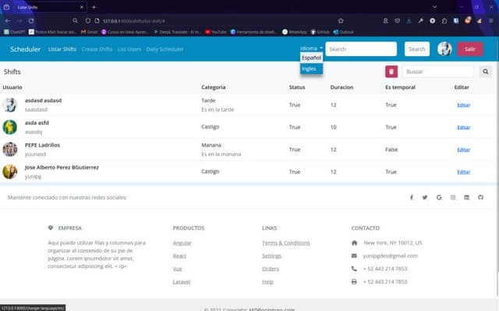The image size is (499, 311).
Task: Click PEPE Ladrillos user avatar
Action: click(10, 149)
